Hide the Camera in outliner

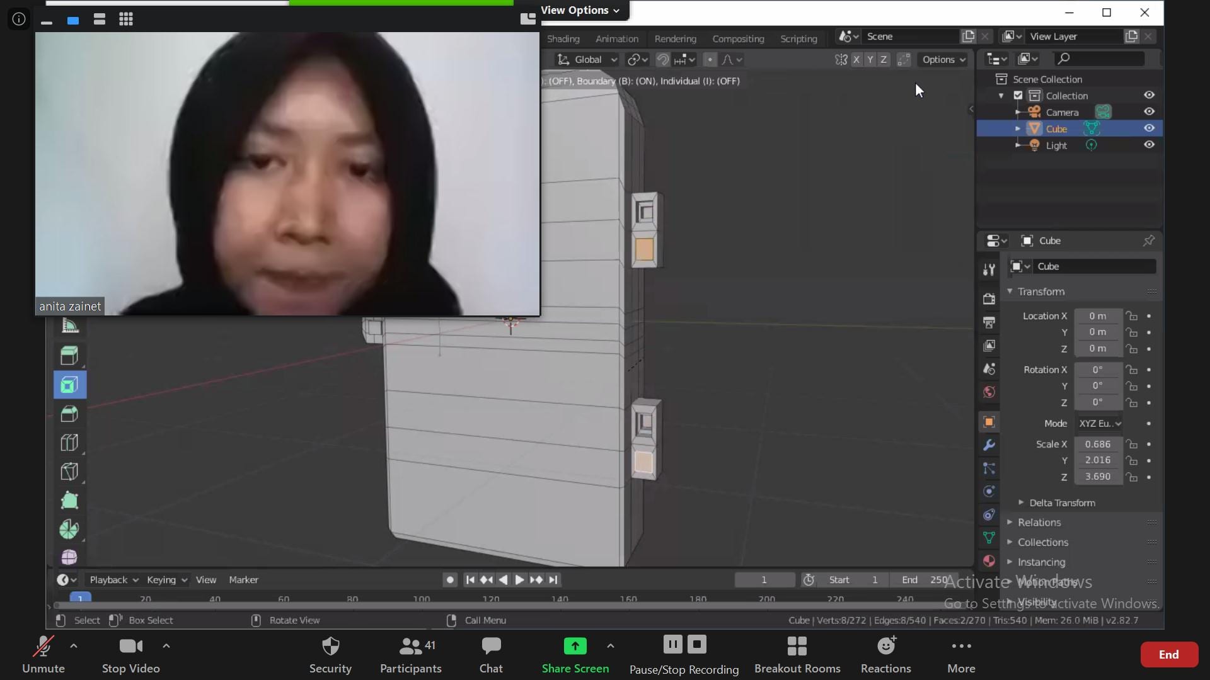(1149, 111)
